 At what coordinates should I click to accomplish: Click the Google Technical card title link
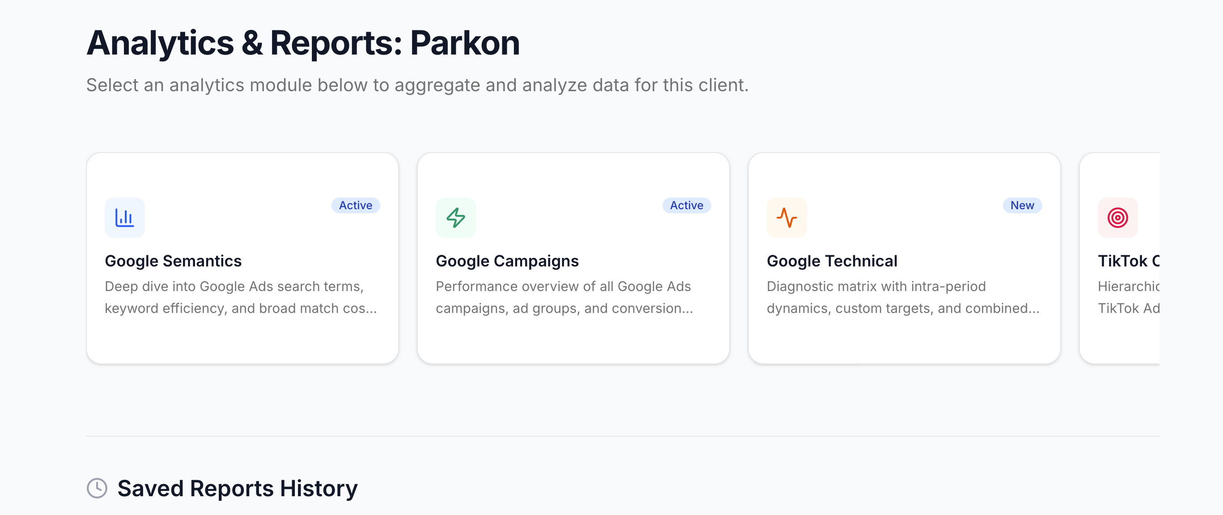[x=832, y=261]
